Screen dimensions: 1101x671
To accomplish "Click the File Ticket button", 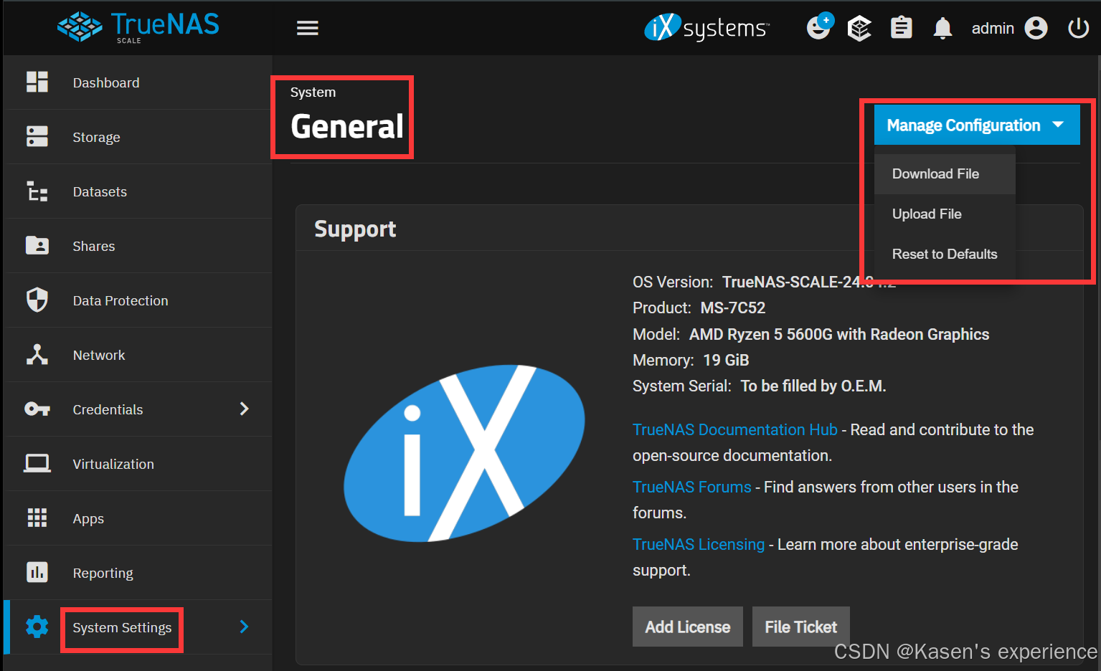I will pos(800,627).
